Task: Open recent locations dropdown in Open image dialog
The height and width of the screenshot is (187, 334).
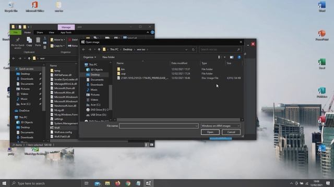Action: [94, 50]
